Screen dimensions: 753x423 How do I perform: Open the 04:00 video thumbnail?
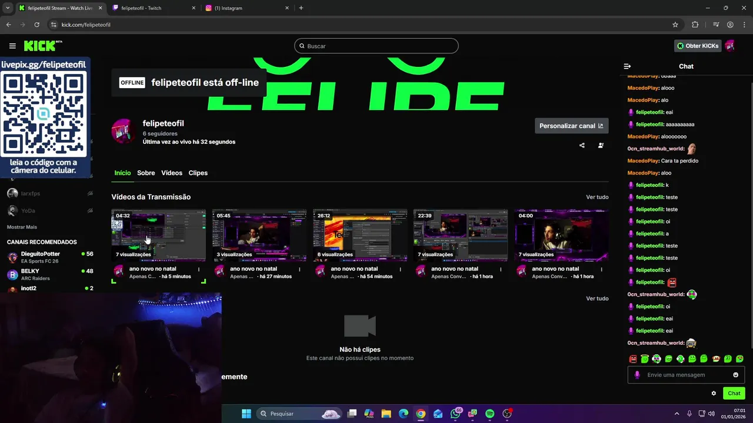coord(561,235)
